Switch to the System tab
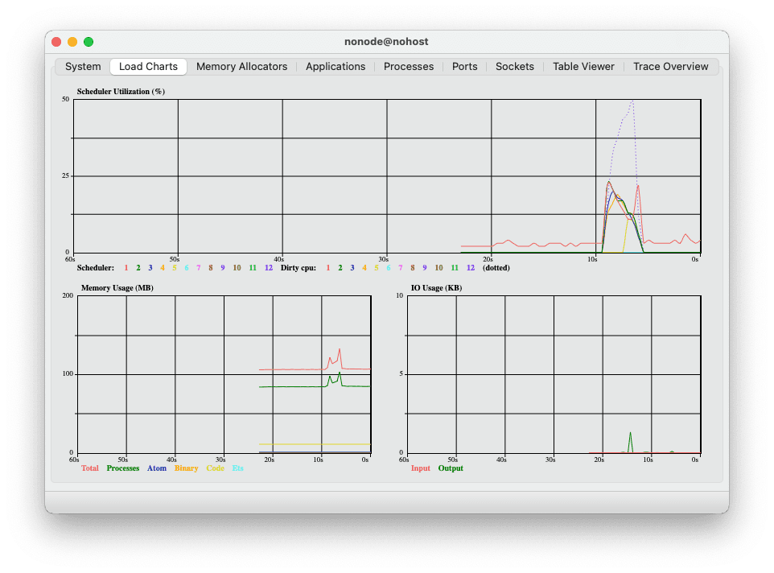Screen dimensions: 774x573 [83, 67]
